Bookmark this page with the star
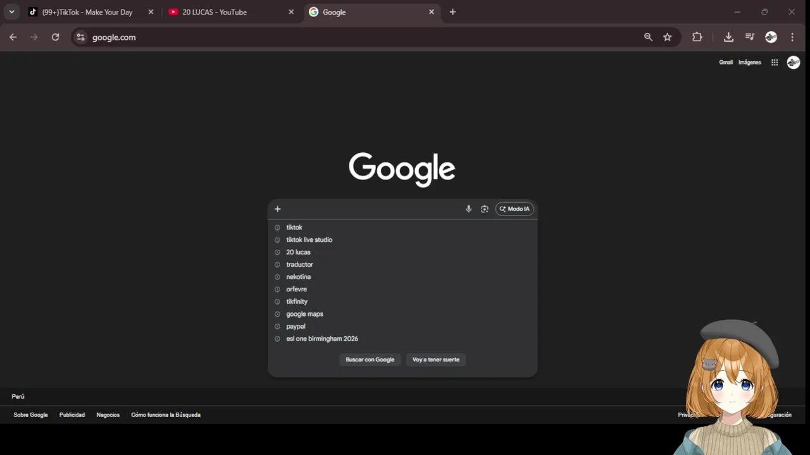 point(667,37)
